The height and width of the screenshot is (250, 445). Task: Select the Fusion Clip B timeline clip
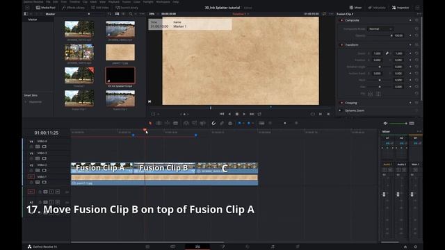tap(164, 168)
